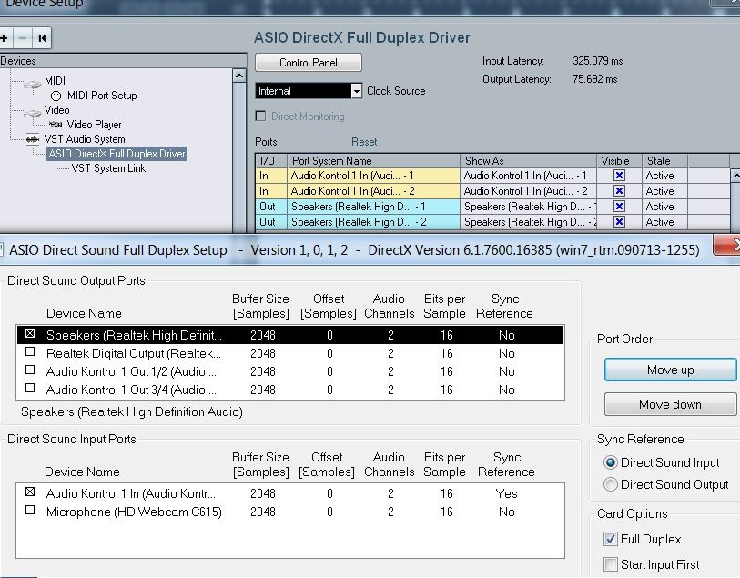Image resolution: width=740 pixels, height=578 pixels.
Task: Select Video Player in device tree
Action: pos(94,125)
